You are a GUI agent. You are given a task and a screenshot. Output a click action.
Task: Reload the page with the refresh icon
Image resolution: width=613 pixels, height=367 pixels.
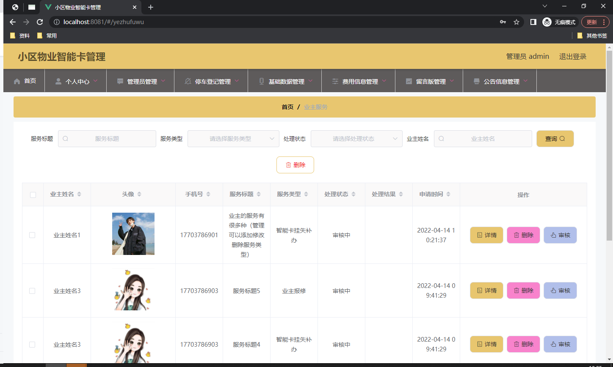pos(40,22)
